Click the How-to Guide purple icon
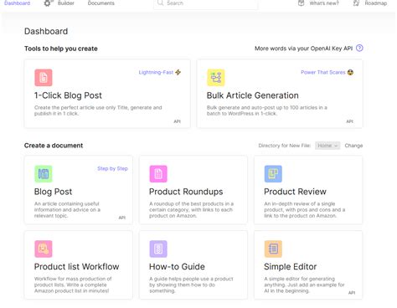This screenshot has height=308, width=397. click(158, 249)
